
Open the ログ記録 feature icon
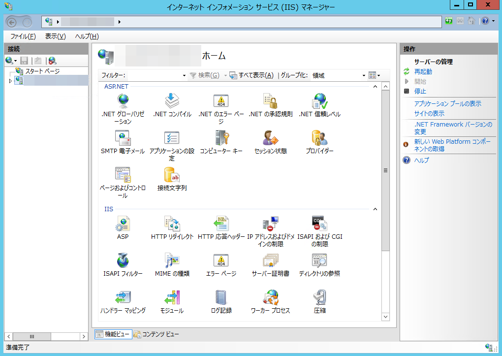pyautogui.click(x=221, y=298)
